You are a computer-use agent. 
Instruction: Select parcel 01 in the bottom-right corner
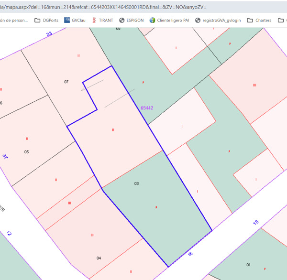pos(248,265)
